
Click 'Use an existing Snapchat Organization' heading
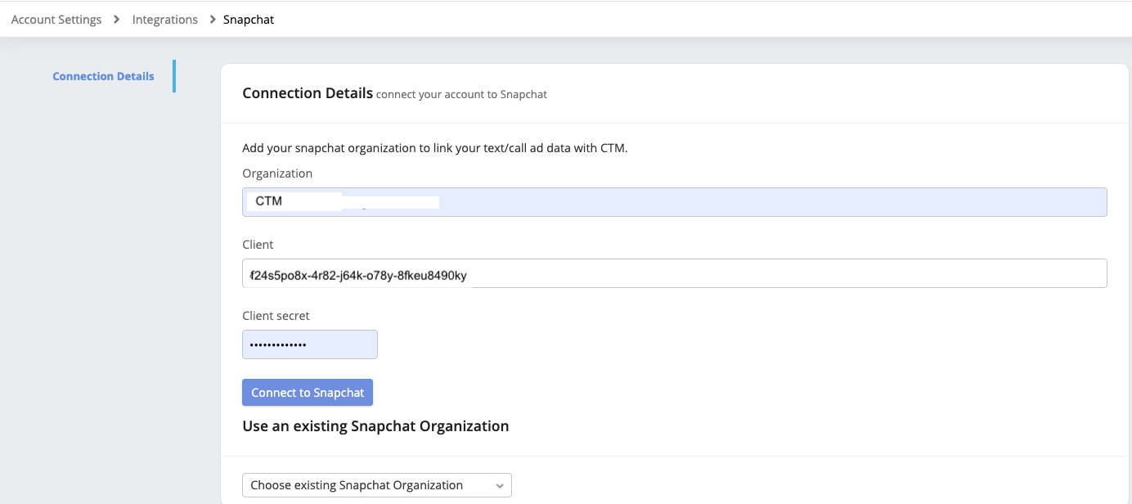375,426
